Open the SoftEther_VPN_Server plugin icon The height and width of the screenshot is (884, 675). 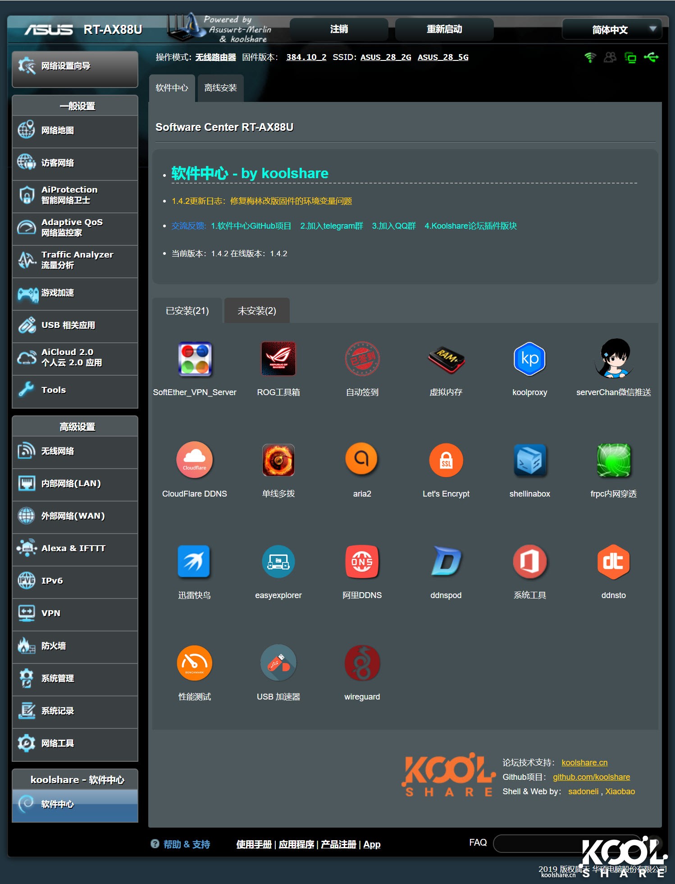tap(195, 359)
